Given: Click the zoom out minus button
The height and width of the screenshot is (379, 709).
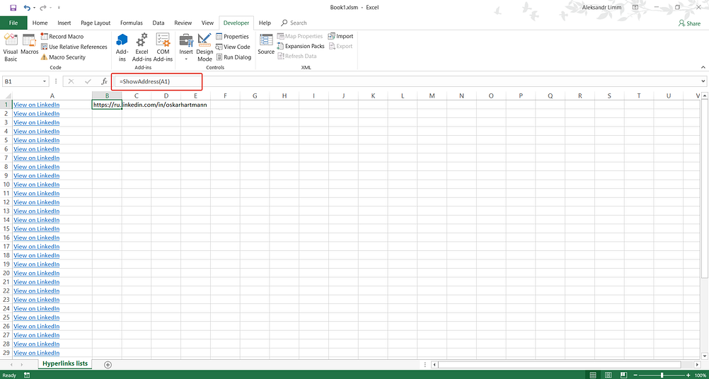Looking at the screenshot, I should point(635,375).
